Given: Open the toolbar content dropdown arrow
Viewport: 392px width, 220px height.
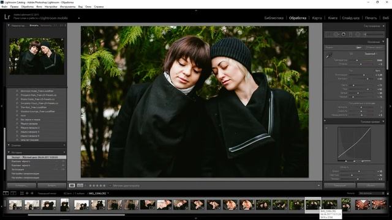Looking at the screenshot, I should coord(318,186).
